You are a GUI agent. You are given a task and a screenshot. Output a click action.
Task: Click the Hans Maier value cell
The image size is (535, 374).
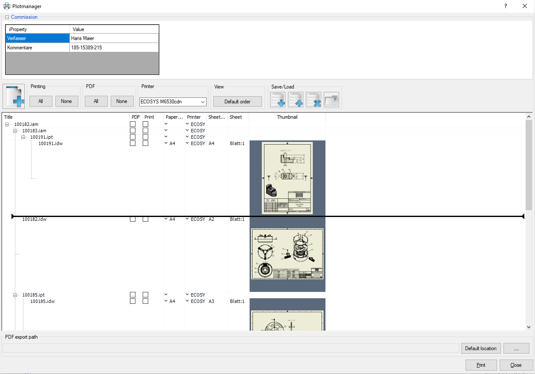(x=114, y=38)
